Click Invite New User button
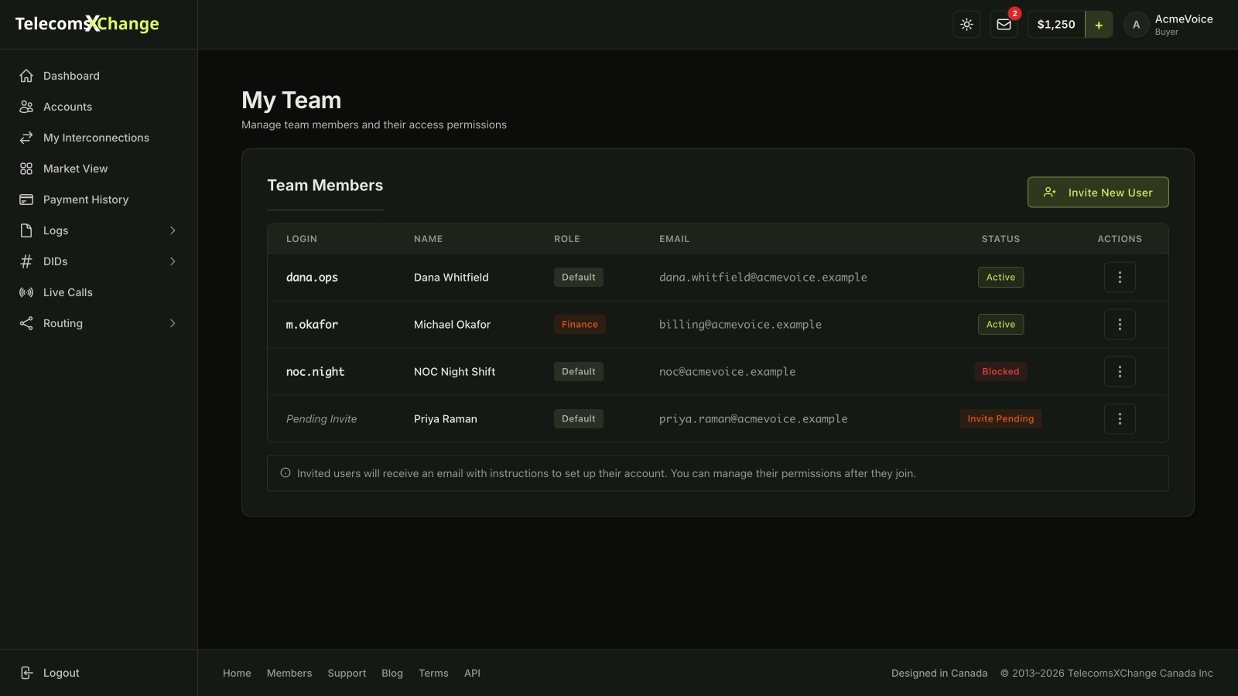 1098,193
